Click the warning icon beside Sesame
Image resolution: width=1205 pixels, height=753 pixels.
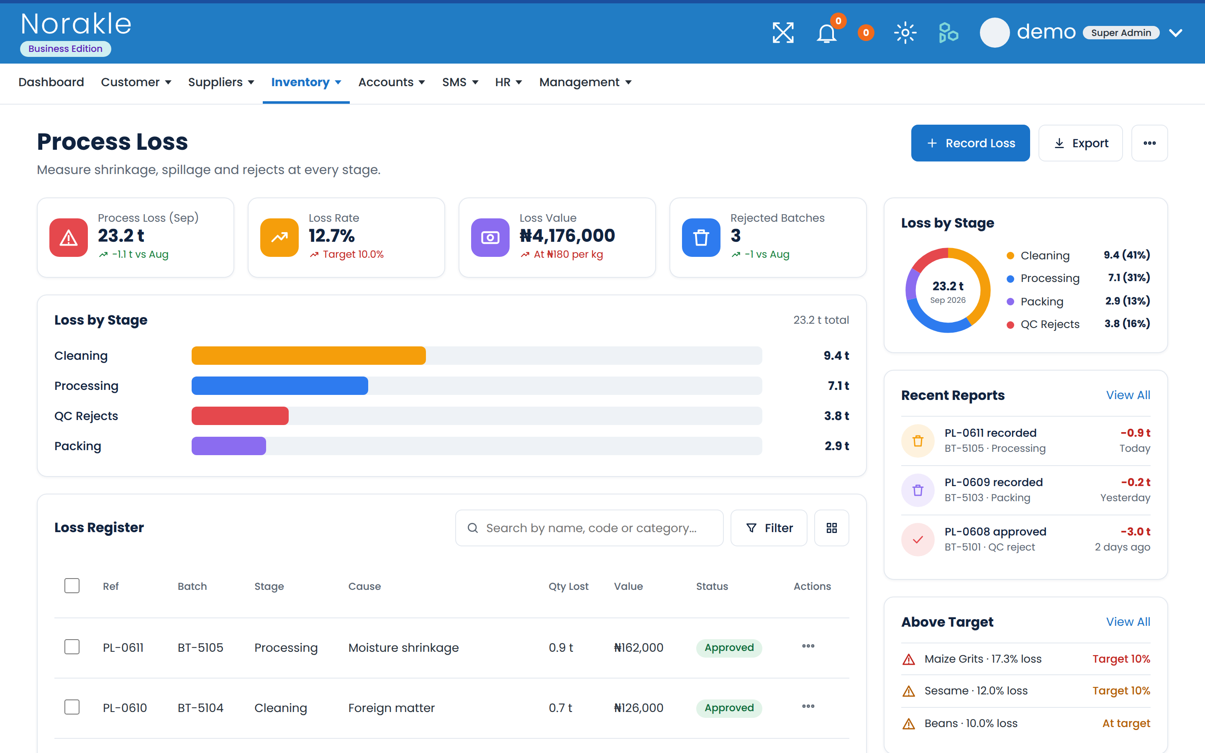coord(909,691)
